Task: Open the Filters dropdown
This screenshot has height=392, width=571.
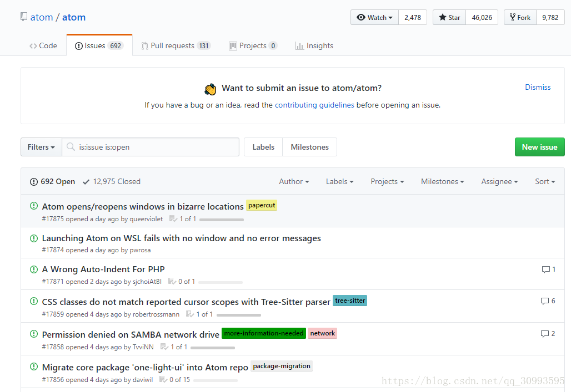Action: click(41, 147)
